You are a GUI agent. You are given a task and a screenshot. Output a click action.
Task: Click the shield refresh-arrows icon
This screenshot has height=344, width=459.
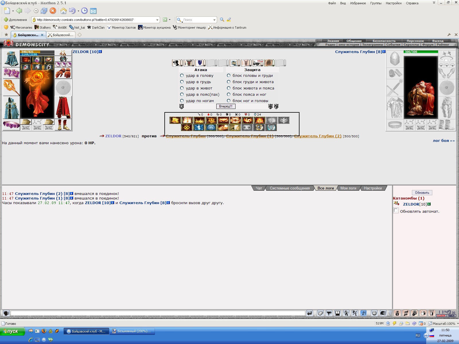click(x=276, y=106)
